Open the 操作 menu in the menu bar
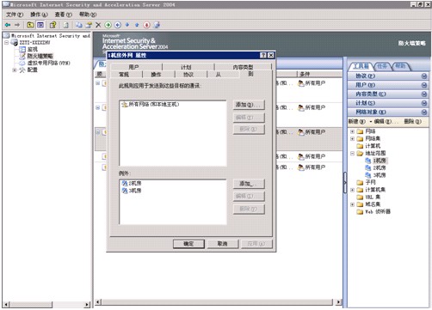432x310 pixels. point(39,15)
